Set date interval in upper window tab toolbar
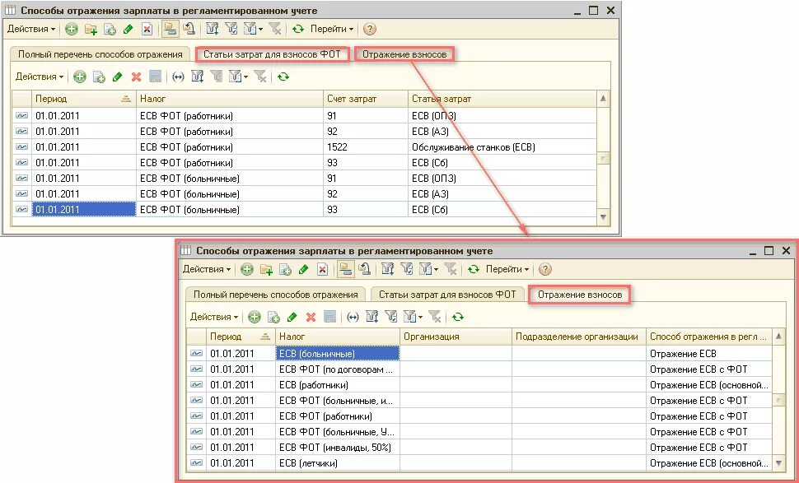Image resolution: width=799 pixels, height=483 pixels. click(x=178, y=77)
